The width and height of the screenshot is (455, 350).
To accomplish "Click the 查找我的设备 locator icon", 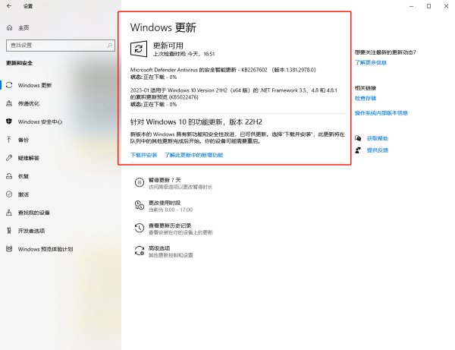I will 9,213.
